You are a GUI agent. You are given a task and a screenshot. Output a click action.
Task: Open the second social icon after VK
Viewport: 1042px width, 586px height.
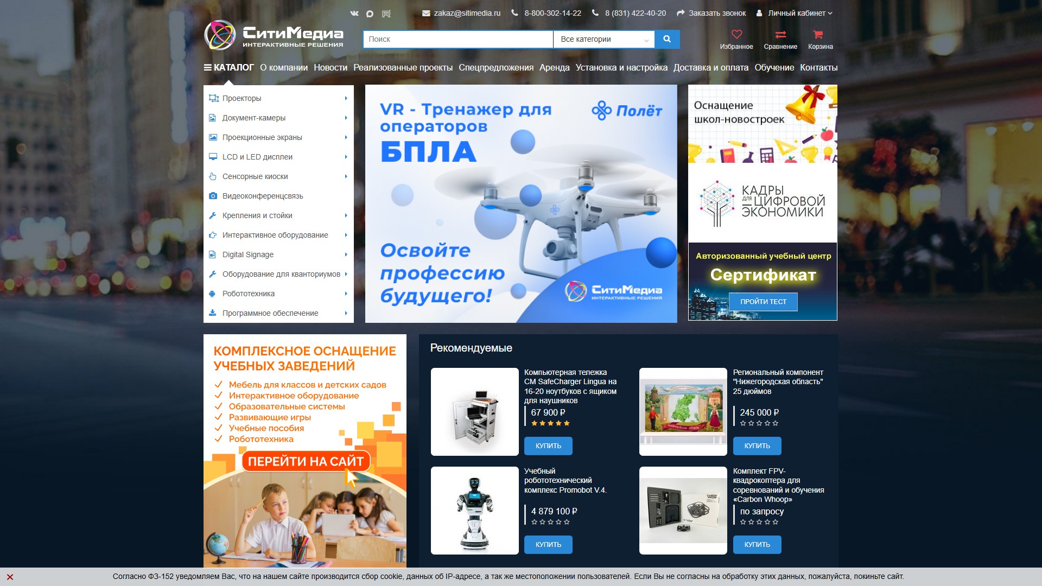(x=370, y=13)
